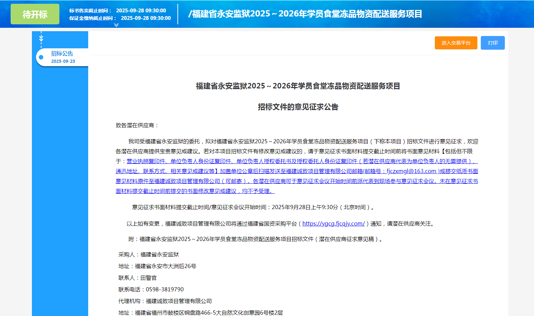Screen dimensions: 534x316
Task: Click the sidebar double-arrow down icon
Action: pos(41,38)
